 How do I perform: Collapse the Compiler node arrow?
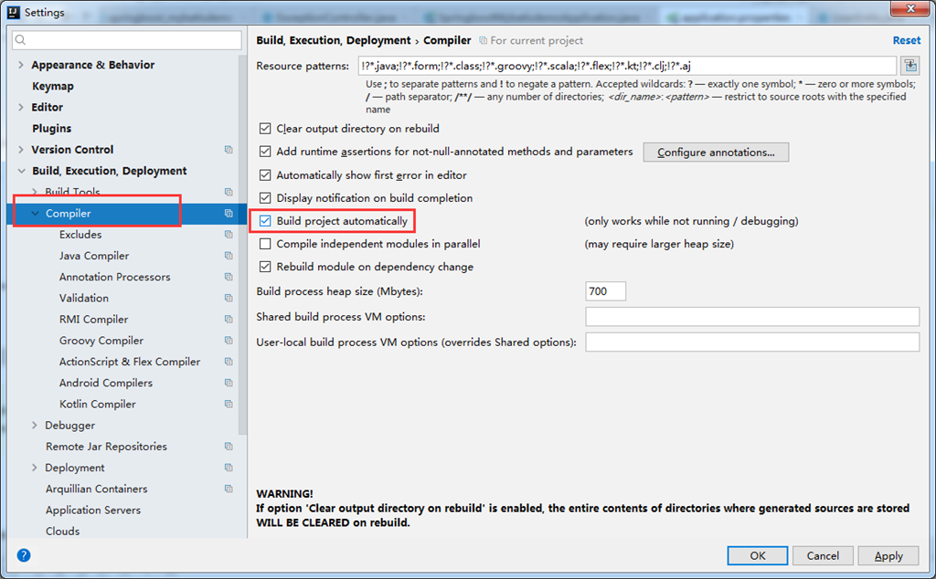pos(35,214)
